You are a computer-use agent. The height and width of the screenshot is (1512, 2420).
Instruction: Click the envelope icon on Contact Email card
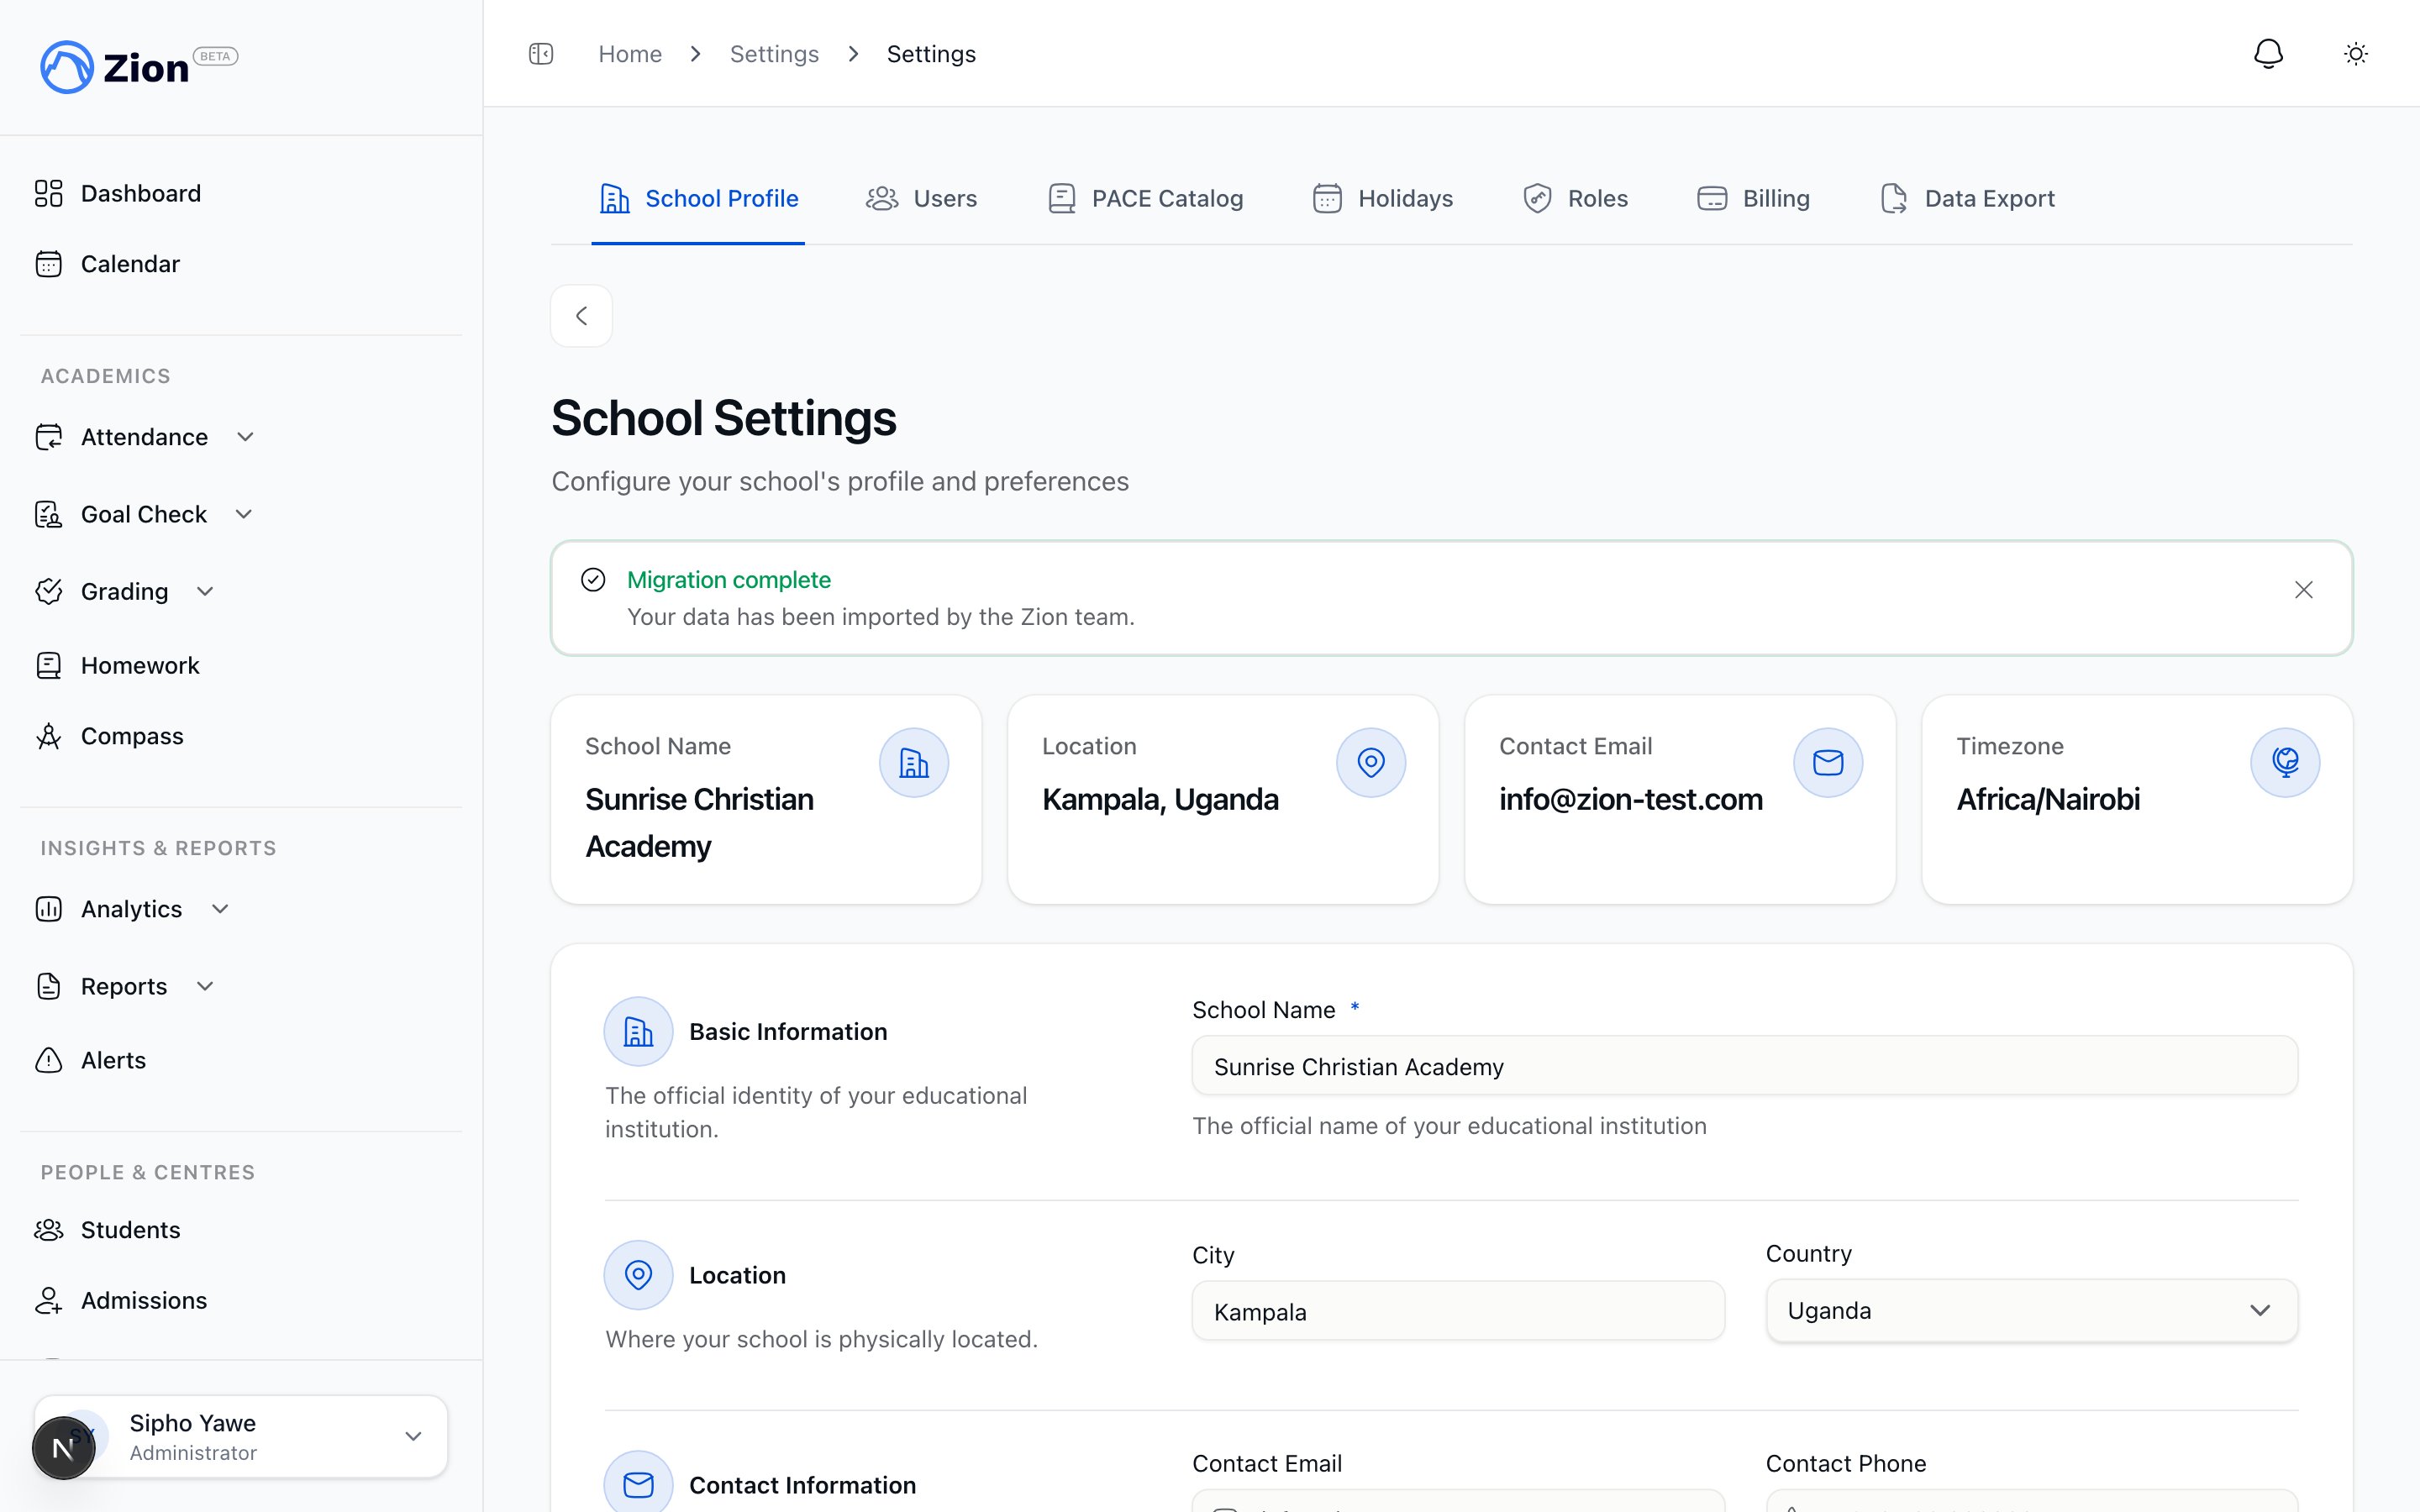pyautogui.click(x=1828, y=763)
